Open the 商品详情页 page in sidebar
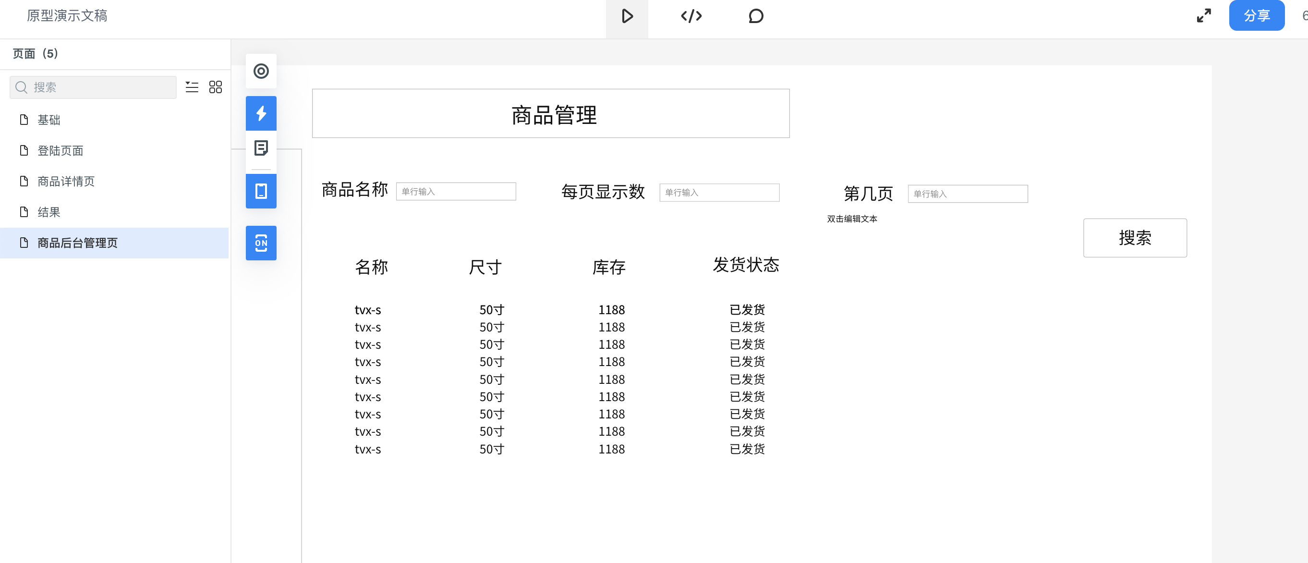The height and width of the screenshot is (563, 1308). [66, 181]
